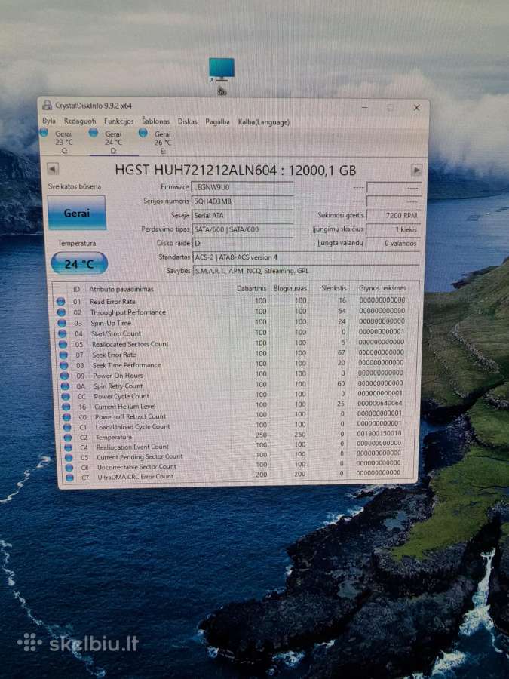
Task: Open the Kalba(Language) menu
Action: [264, 122]
